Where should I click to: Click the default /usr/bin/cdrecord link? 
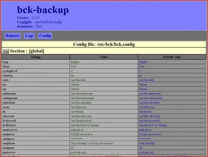(x=149, y=116)
